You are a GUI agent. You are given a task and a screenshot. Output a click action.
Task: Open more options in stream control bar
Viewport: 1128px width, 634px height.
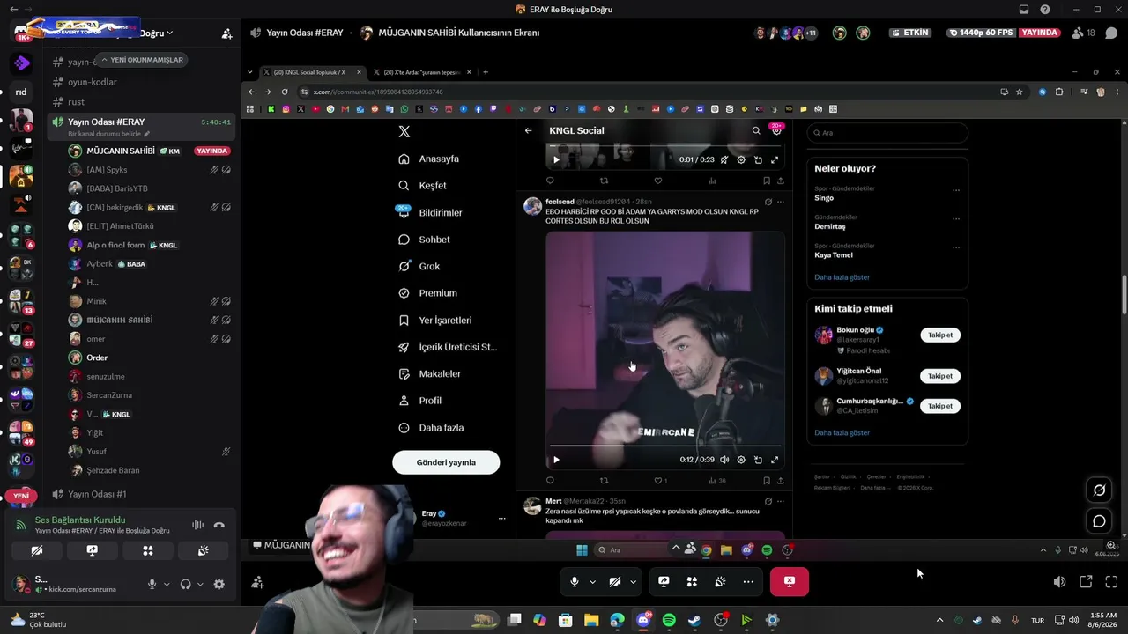tap(748, 581)
